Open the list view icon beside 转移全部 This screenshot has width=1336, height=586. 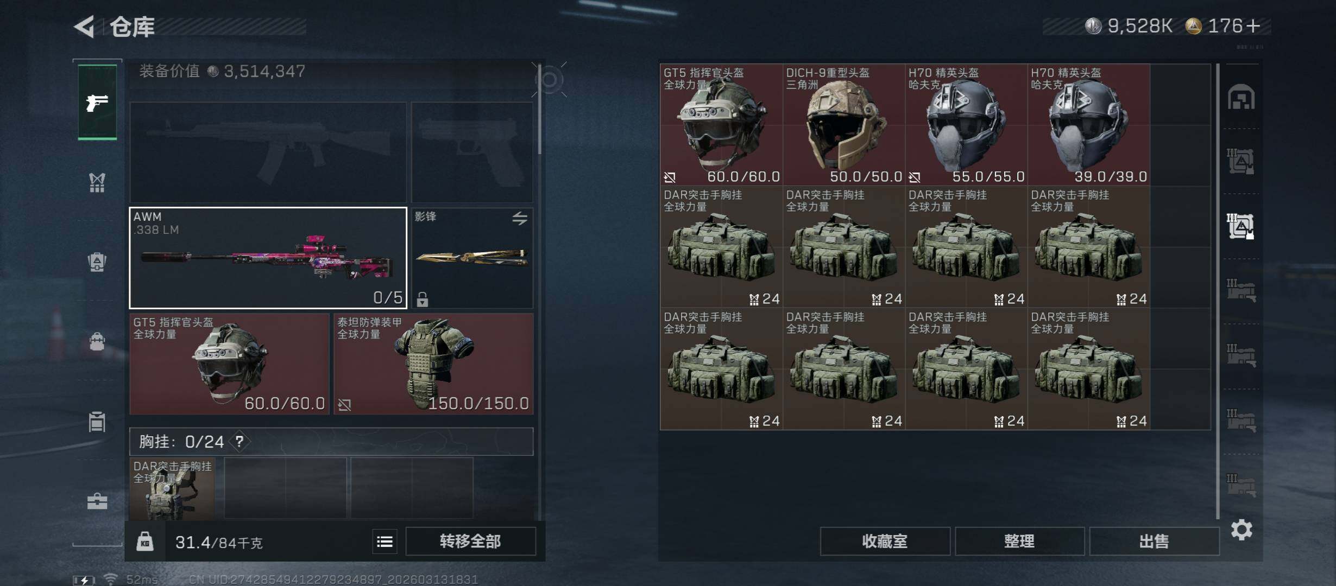tap(385, 542)
